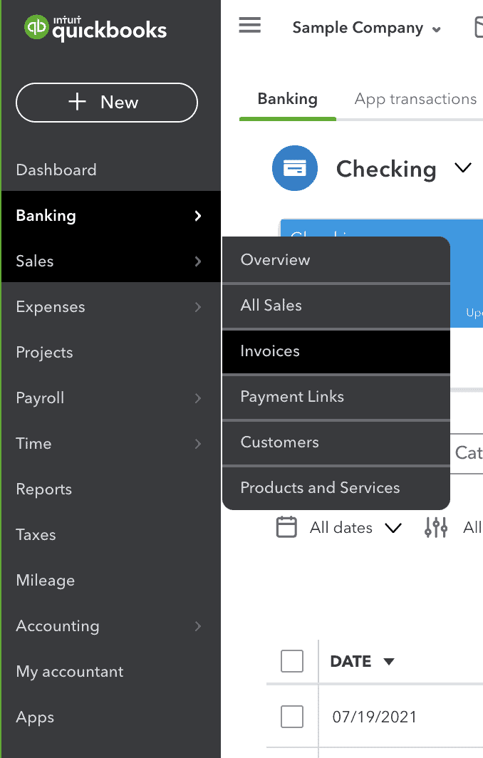Open My accountant in the sidebar
The width and height of the screenshot is (483, 758).
click(110, 672)
